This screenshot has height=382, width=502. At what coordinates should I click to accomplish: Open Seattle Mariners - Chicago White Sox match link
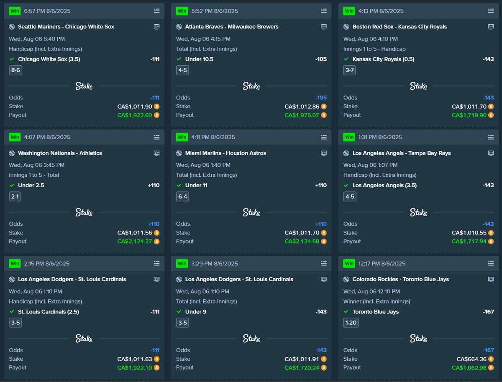[x=66, y=27]
